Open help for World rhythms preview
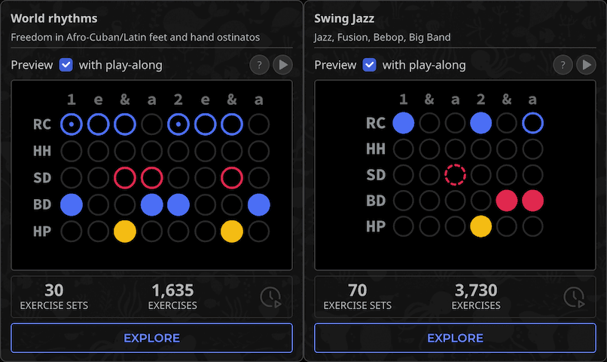Image resolution: width=607 pixels, height=362 pixels. [x=259, y=66]
